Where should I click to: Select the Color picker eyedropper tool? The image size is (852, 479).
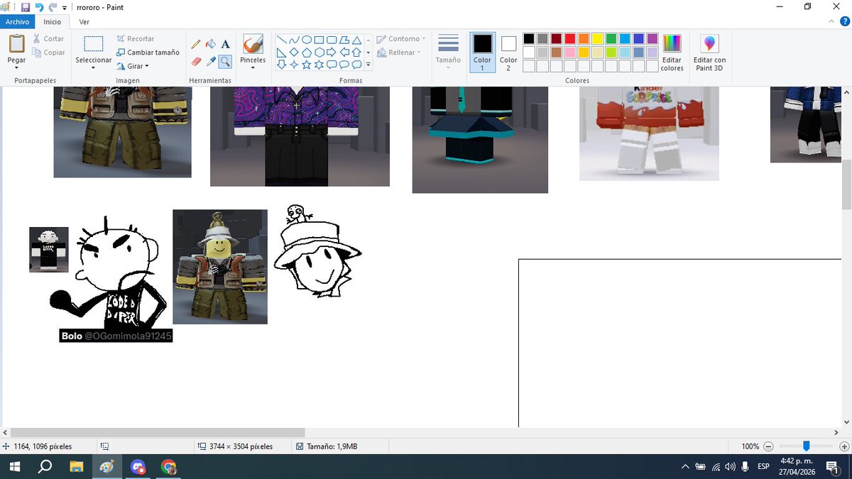211,61
